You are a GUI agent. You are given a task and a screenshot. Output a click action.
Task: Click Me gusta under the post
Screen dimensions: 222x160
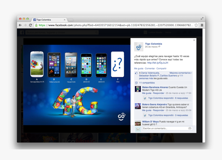click(139, 69)
